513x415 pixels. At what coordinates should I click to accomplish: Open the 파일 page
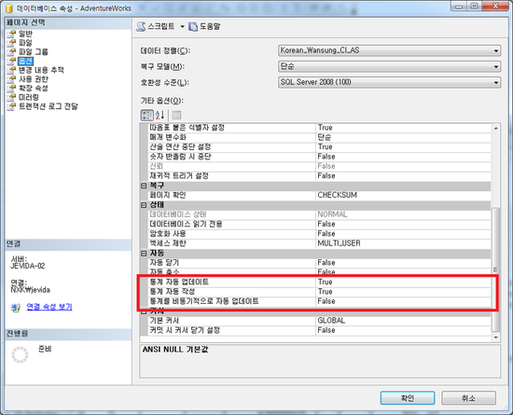pyautogui.click(x=25, y=43)
